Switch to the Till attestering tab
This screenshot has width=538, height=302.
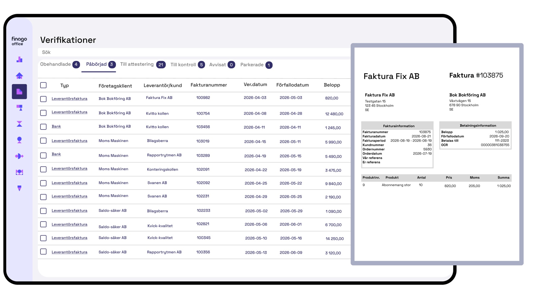tap(137, 64)
